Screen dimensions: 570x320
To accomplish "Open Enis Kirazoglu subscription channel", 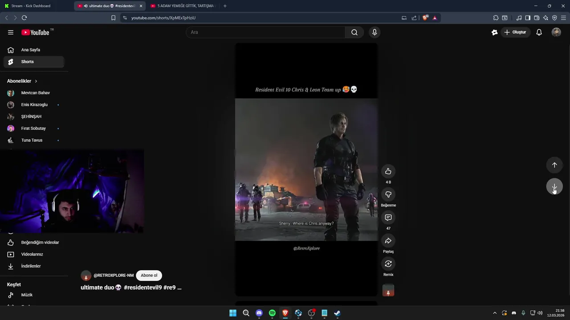I will click(x=34, y=104).
